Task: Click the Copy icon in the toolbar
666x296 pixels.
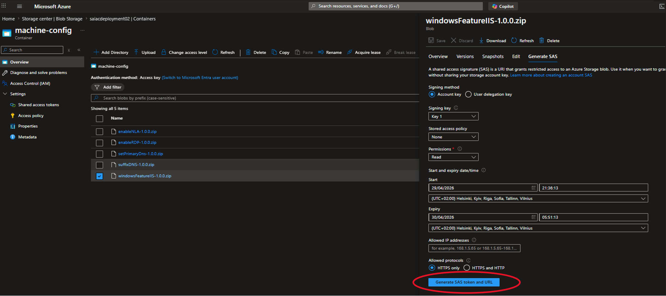Action: coord(274,52)
